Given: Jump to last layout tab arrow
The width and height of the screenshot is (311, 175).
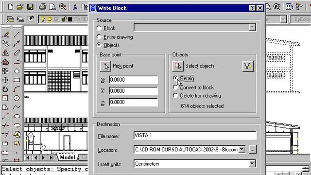Looking at the screenshot, I should (52, 157).
